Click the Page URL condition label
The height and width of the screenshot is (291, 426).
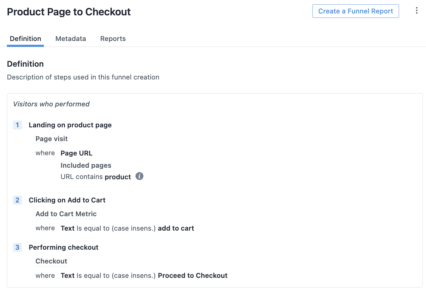77,153
